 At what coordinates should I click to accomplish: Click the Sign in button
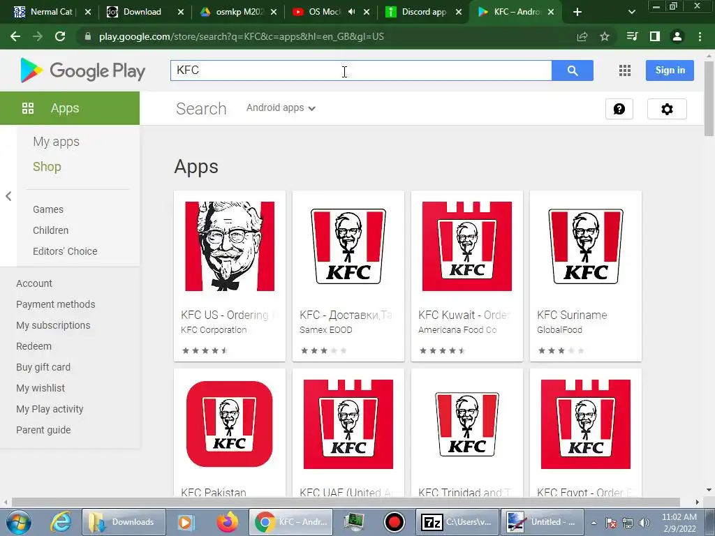(670, 70)
